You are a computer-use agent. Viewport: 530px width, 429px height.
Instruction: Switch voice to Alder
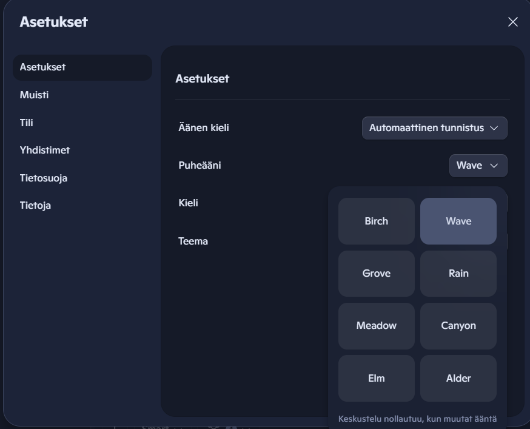[458, 378]
